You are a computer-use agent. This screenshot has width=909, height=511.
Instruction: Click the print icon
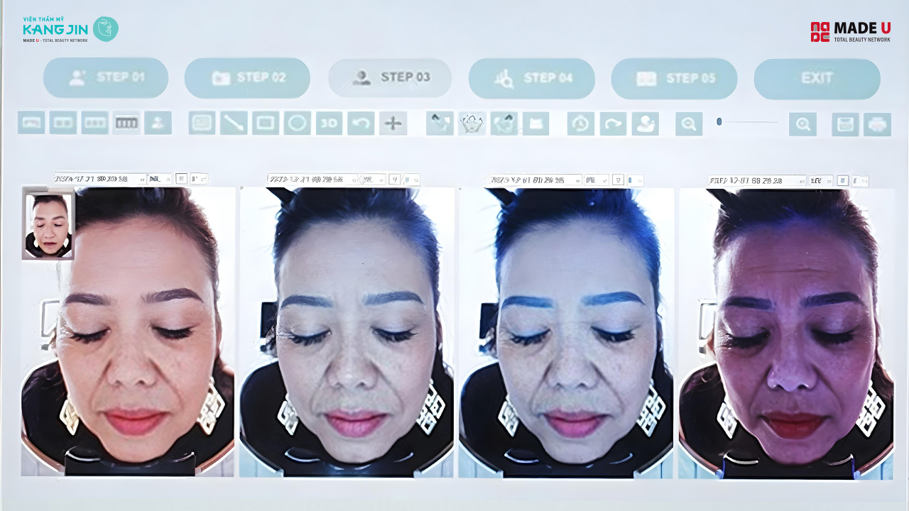pyautogui.click(x=877, y=124)
